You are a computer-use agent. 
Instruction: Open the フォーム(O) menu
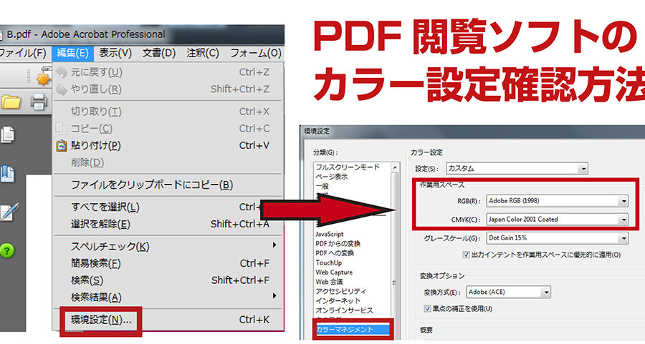256,53
